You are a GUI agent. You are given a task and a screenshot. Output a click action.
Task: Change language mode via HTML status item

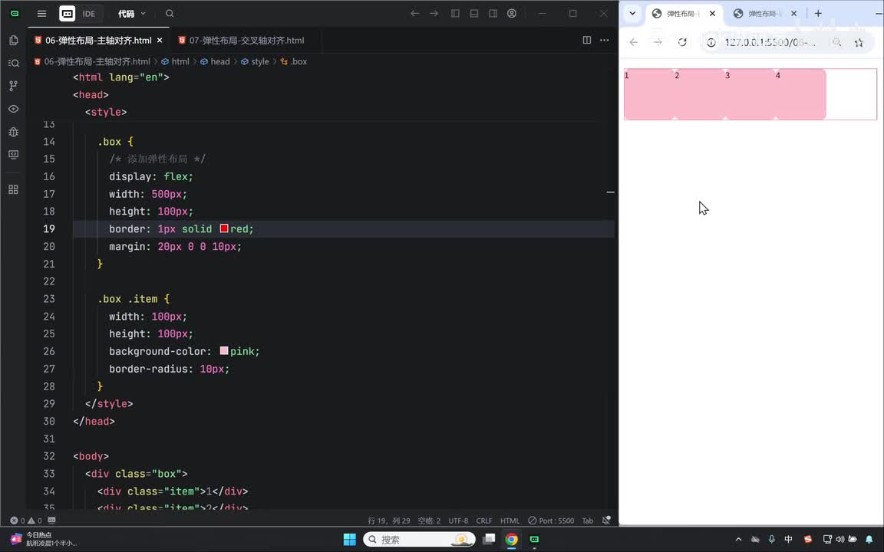click(510, 521)
